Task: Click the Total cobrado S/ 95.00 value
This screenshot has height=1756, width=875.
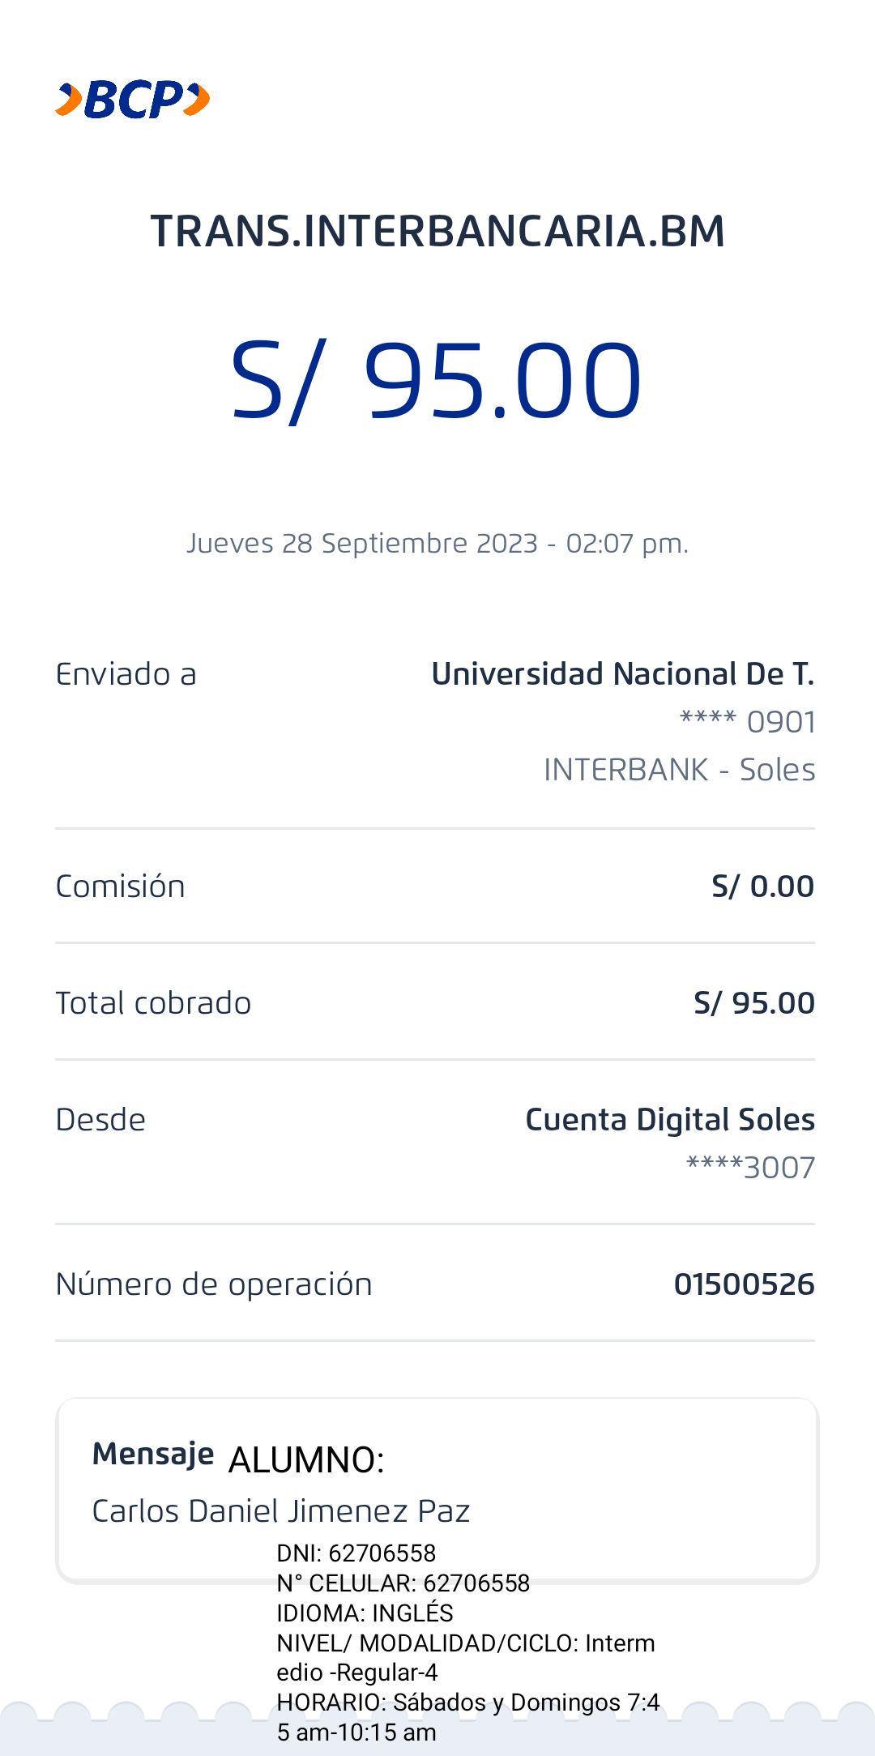Action: [x=753, y=1003]
